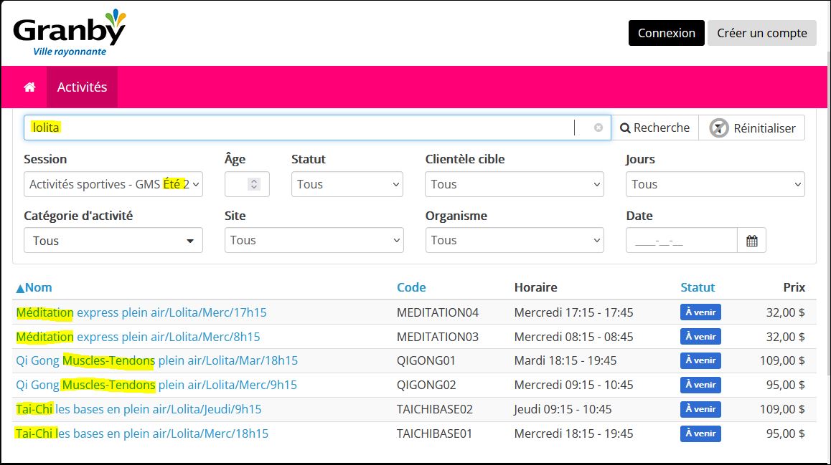Open Tai-Chi les bases Lolita/Jeudi/9h15 activity
Viewport: 831px width, 465px height.
138,409
